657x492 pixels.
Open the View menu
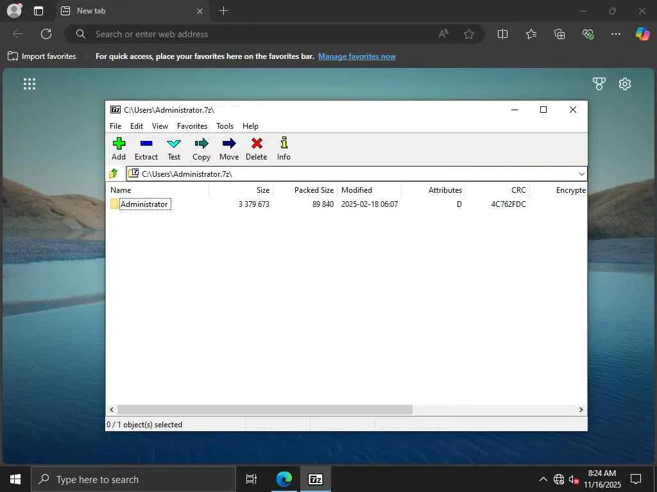tap(160, 126)
